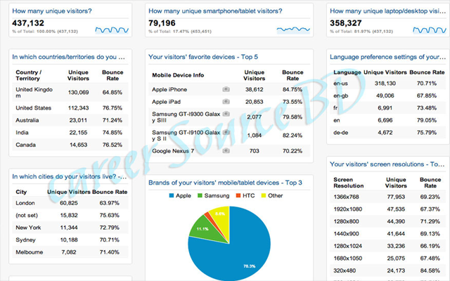Screen dimensions: 450x281
Task: Select the 'Australia' country row
Action: click(x=70, y=120)
